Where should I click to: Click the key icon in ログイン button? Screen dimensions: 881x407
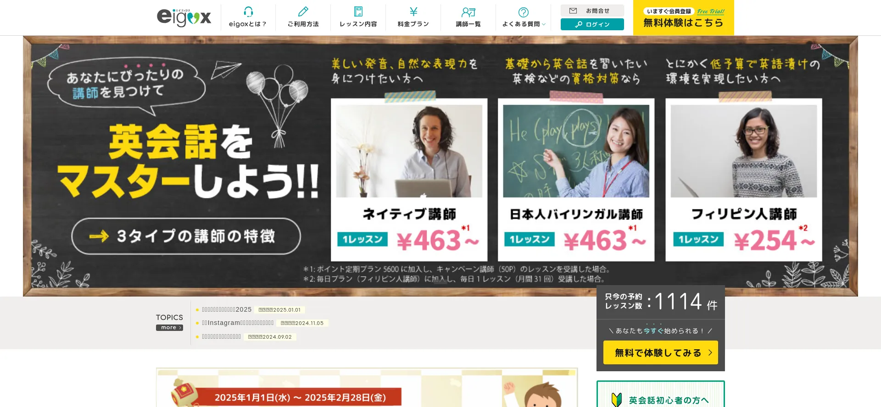coord(579,24)
